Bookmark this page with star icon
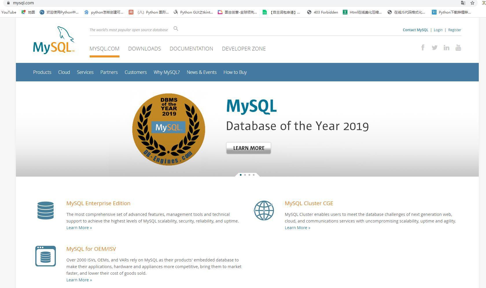Screen dimensions: 486x288 tap(472, 3)
